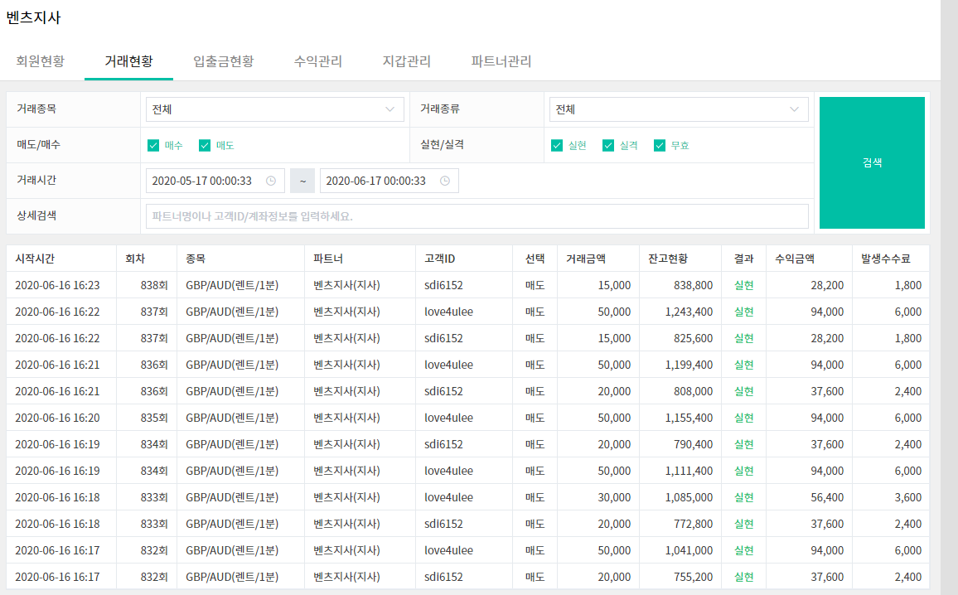Toggle the 무효 checkbox
Image resolution: width=958 pixels, height=595 pixels.
coord(659,145)
